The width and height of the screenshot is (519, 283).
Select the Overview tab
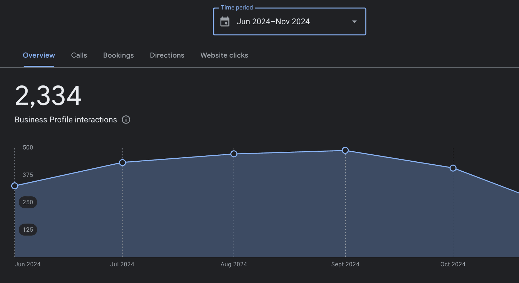point(39,55)
